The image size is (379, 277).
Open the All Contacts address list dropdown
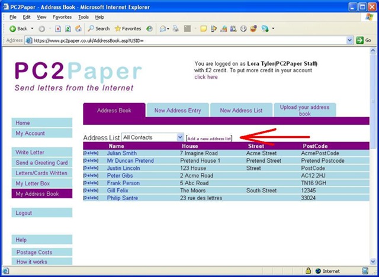[180, 137]
